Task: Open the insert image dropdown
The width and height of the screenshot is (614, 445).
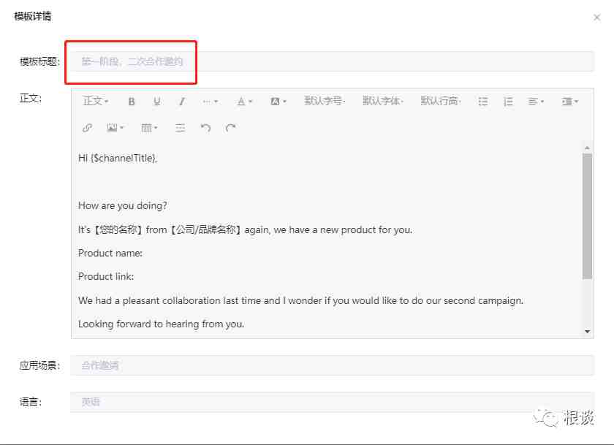Action: pos(115,128)
